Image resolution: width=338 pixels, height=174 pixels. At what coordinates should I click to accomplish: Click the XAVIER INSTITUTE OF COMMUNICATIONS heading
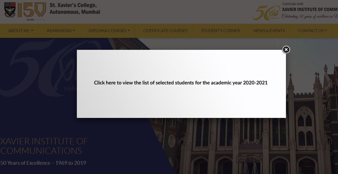click(44, 146)
